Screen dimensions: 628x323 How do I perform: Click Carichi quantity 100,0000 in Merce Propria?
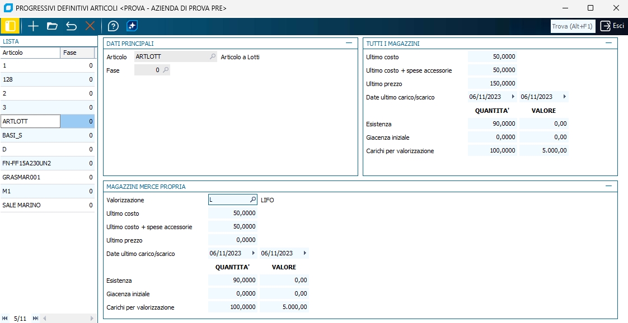tap(233, 307)
